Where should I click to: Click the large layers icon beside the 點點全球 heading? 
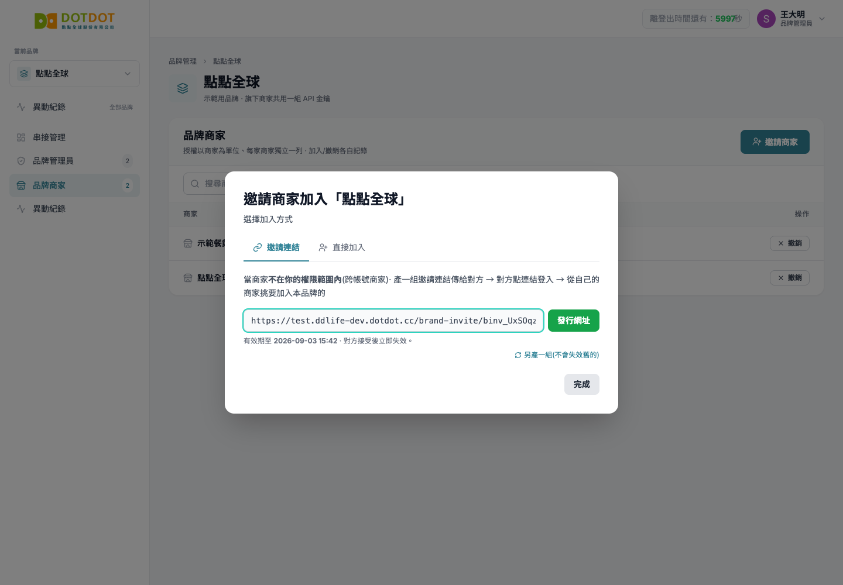(183, 88)
